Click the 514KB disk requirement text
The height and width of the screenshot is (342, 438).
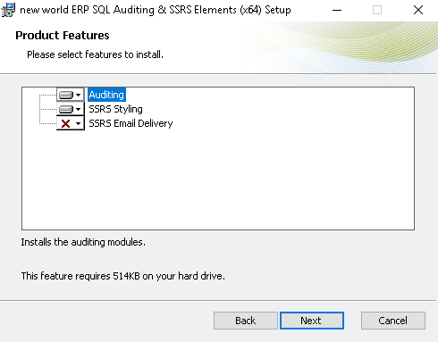pos(122,276)
